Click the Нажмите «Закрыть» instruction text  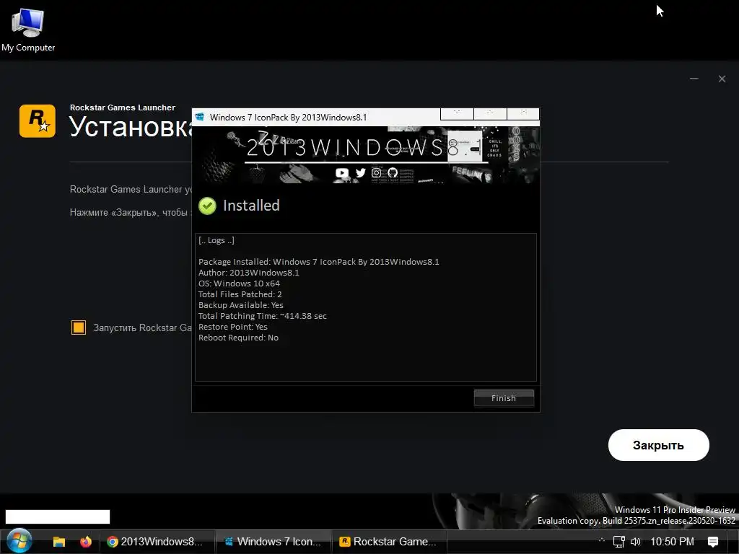coord(131,213)
